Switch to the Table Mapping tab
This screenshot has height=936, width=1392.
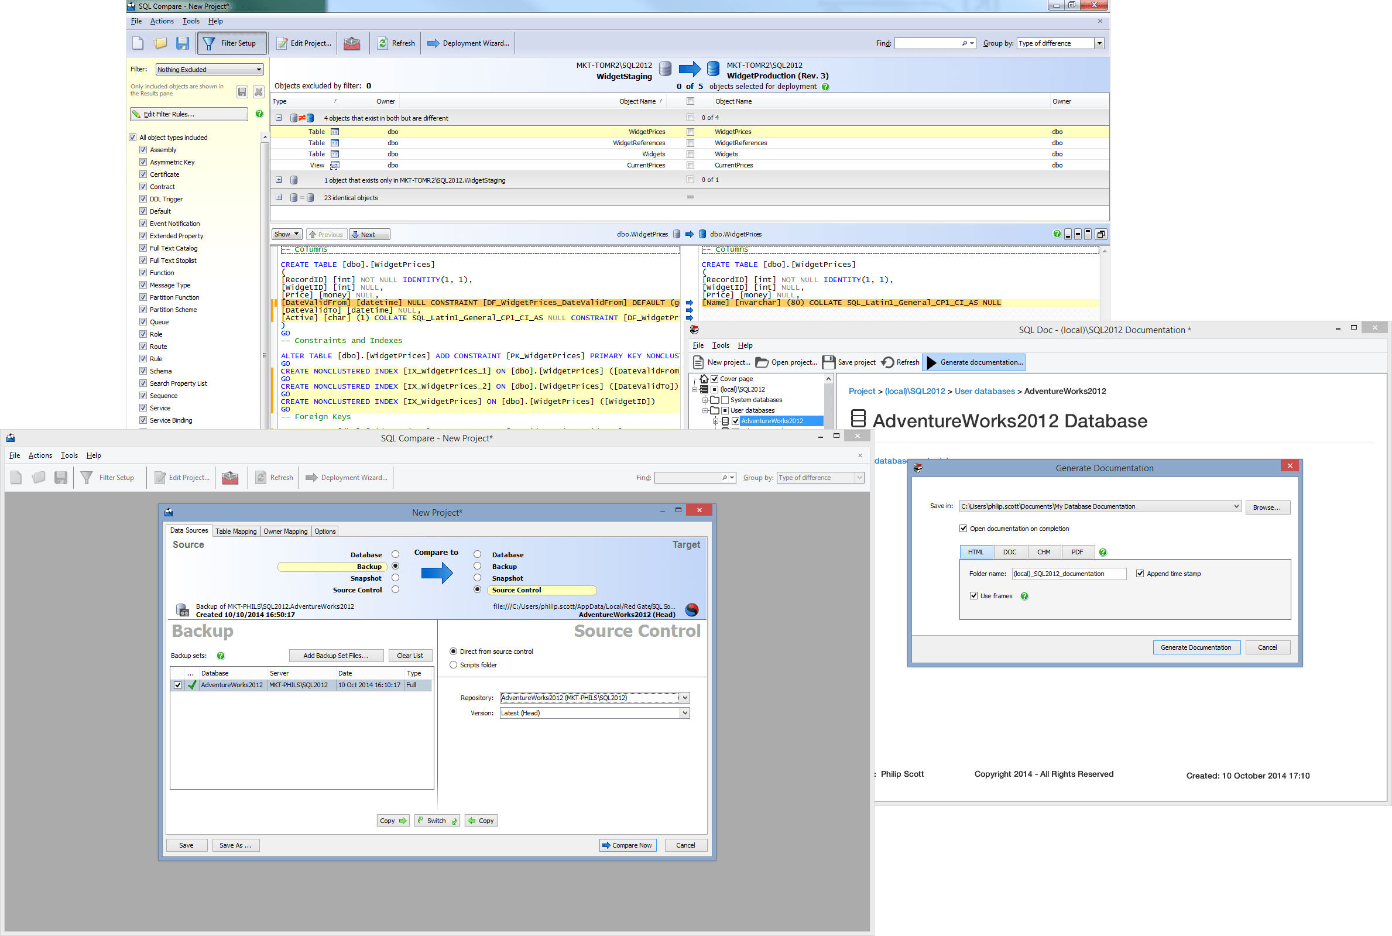pyautogui.click(x=236, y=531)
